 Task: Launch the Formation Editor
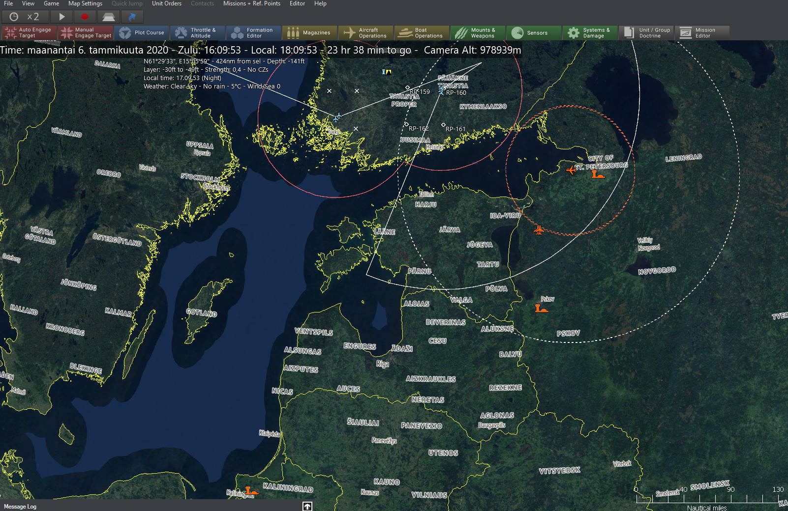click(x=253, y=33)
